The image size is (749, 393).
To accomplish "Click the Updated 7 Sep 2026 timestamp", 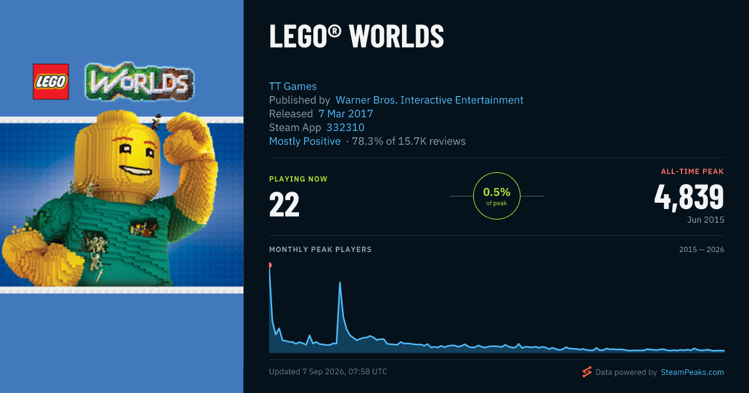I will 328,372.
